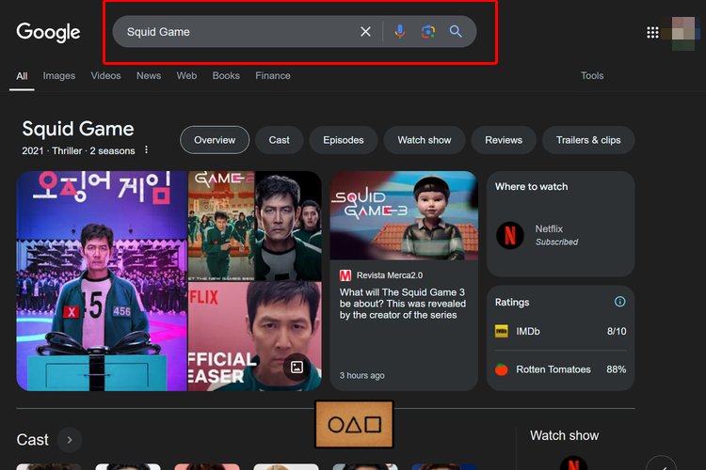Viewport: 706px width, 470px height.
Task: Click the IMDb logo icon
Action: point(501,332)
